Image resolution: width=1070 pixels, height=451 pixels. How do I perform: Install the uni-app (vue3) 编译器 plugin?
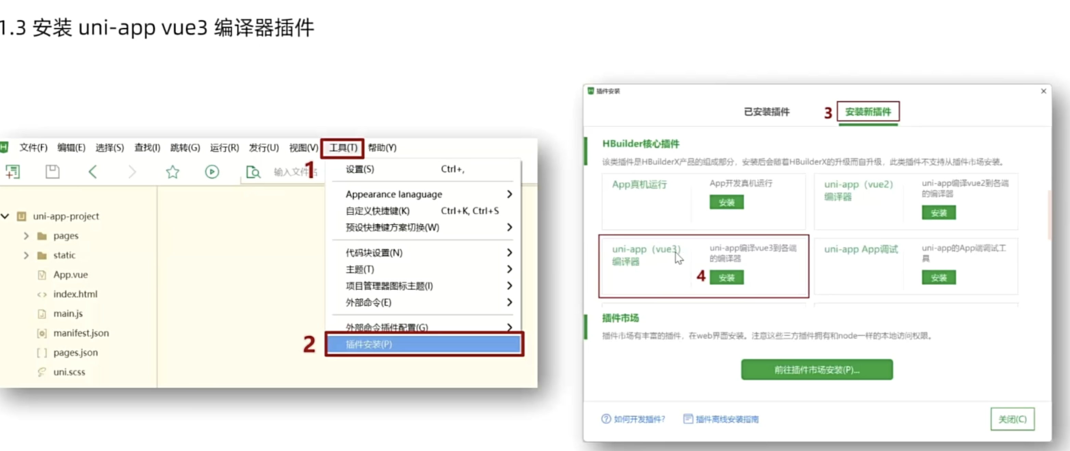(x=727, y=278)
